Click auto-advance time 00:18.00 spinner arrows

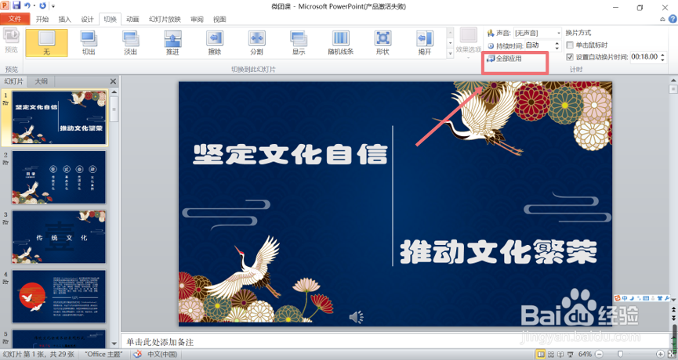pyautogui.click(x=662, y=57)
